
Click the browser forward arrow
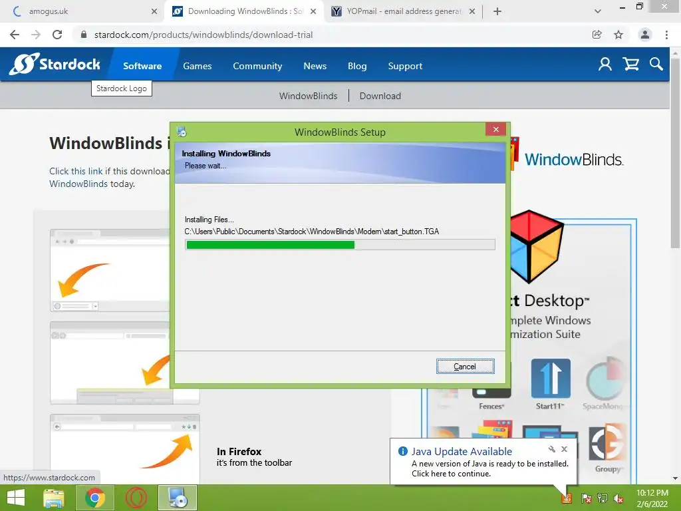[x=36, y=35]
